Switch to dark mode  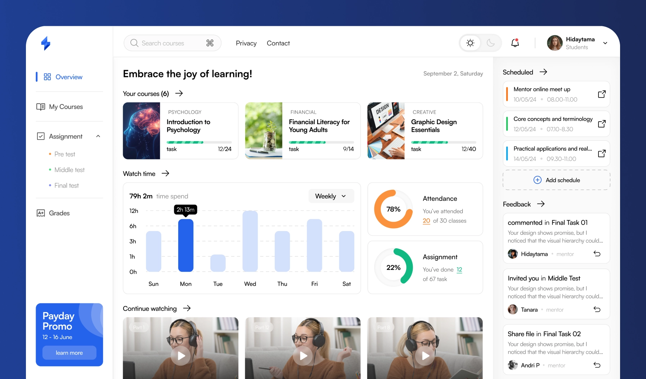[x=491, y=43]
